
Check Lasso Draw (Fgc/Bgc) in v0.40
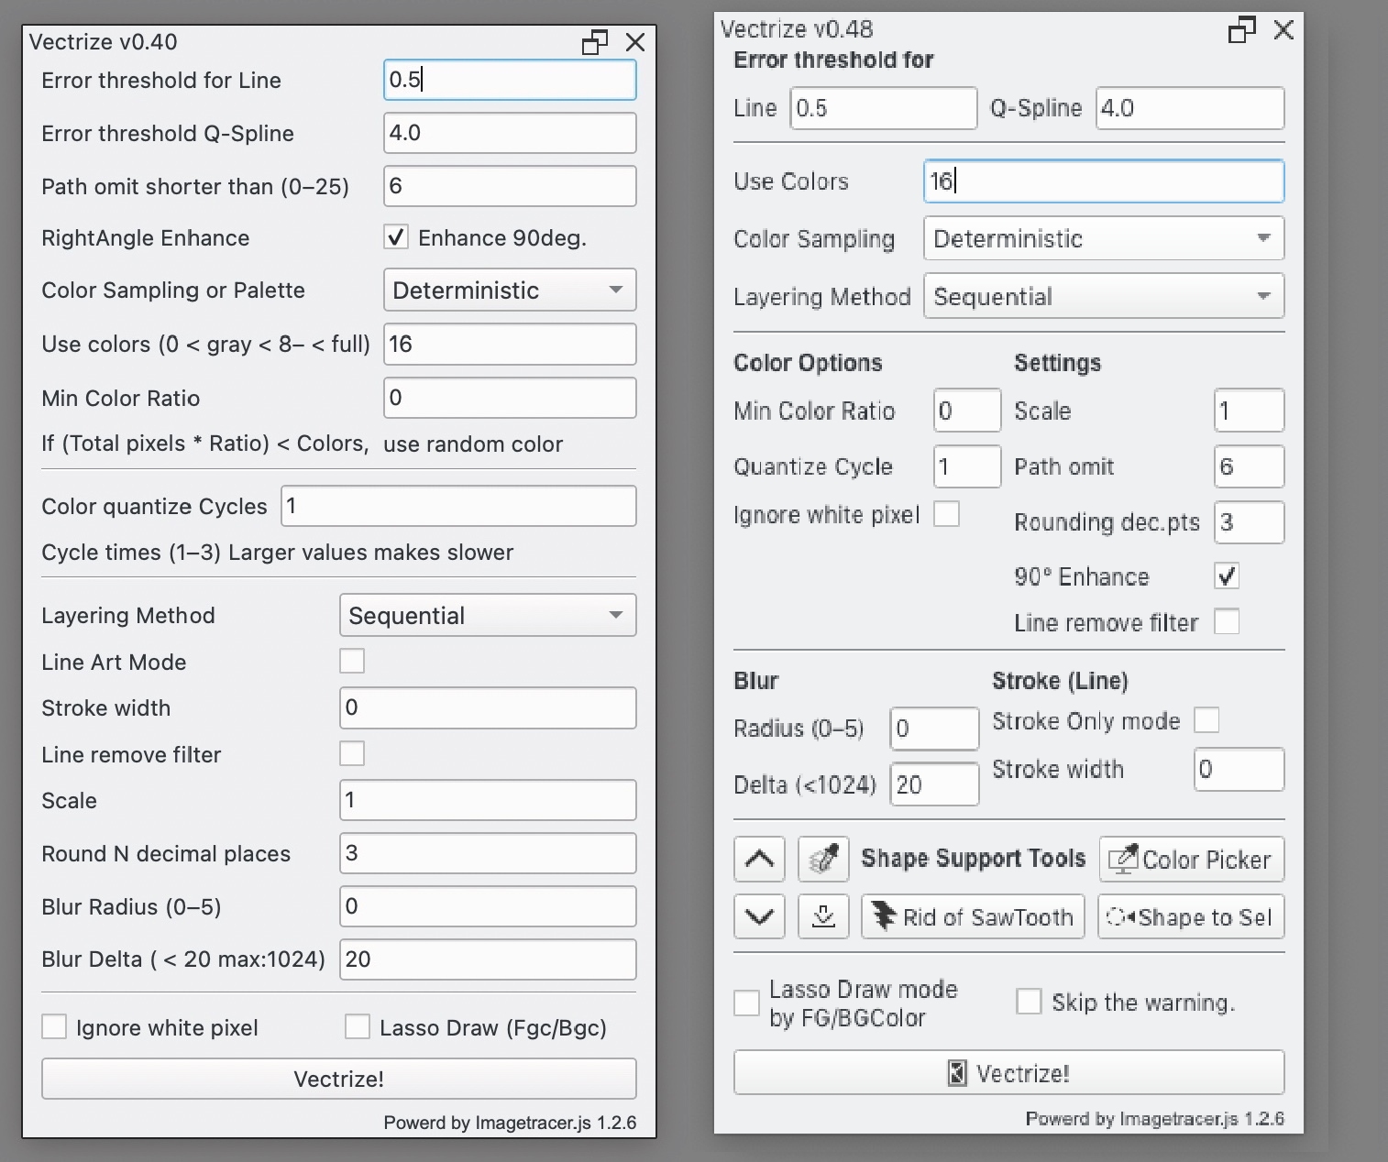(x=358, y=1026)
